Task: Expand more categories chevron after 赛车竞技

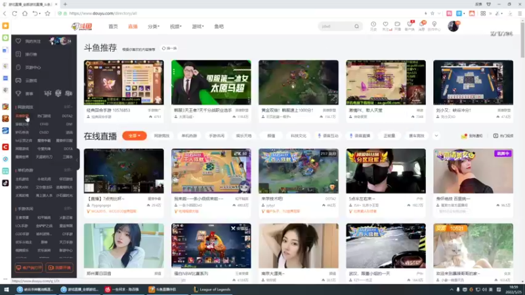Action: tap(436, 136)
